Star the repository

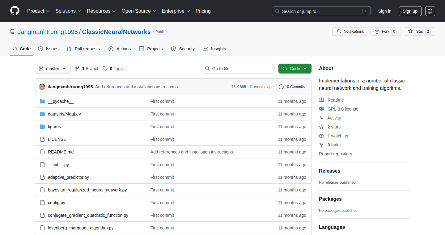[419, 31]
